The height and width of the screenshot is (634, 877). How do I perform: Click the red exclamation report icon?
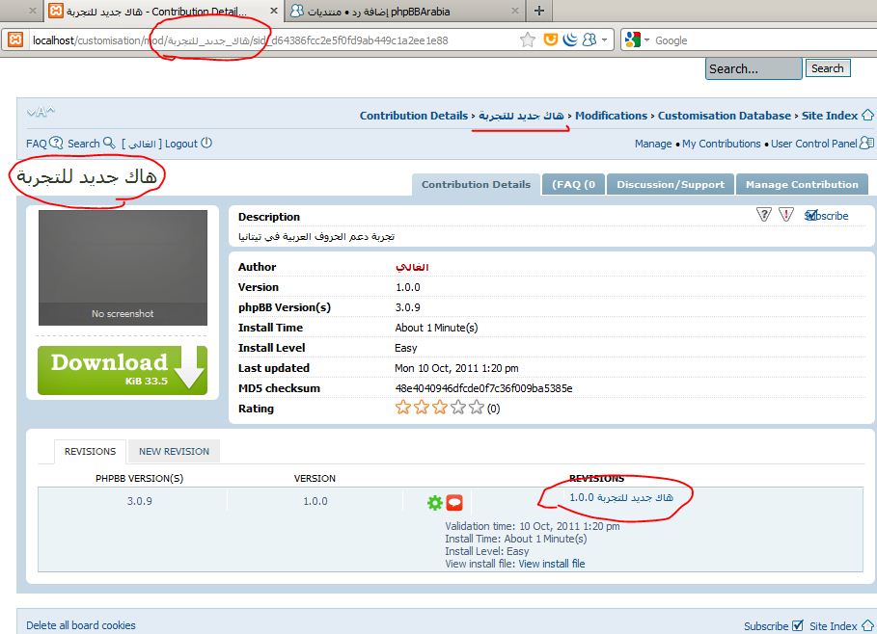786,215
